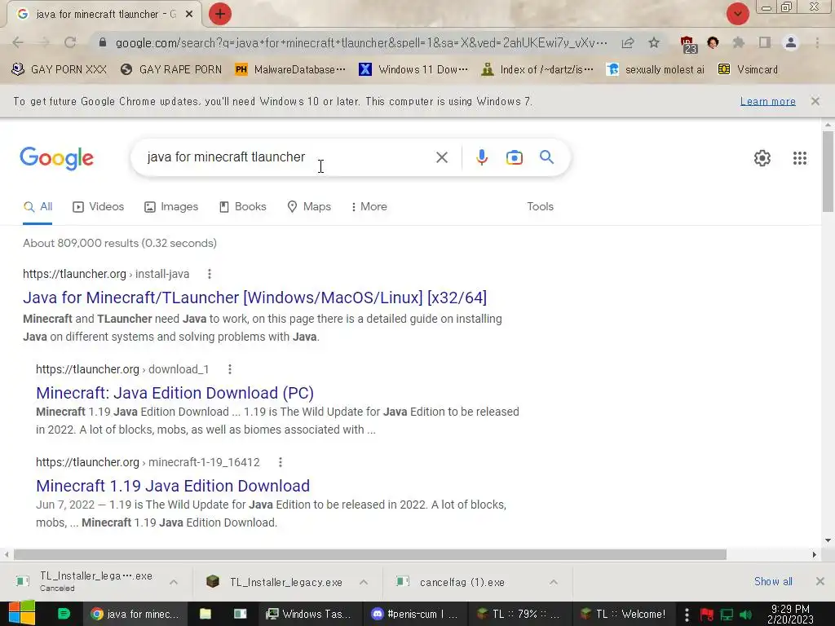Open the File Explorer taskbar icon
The width and height of the screenshot is (835, 626).
coord(205,614)
